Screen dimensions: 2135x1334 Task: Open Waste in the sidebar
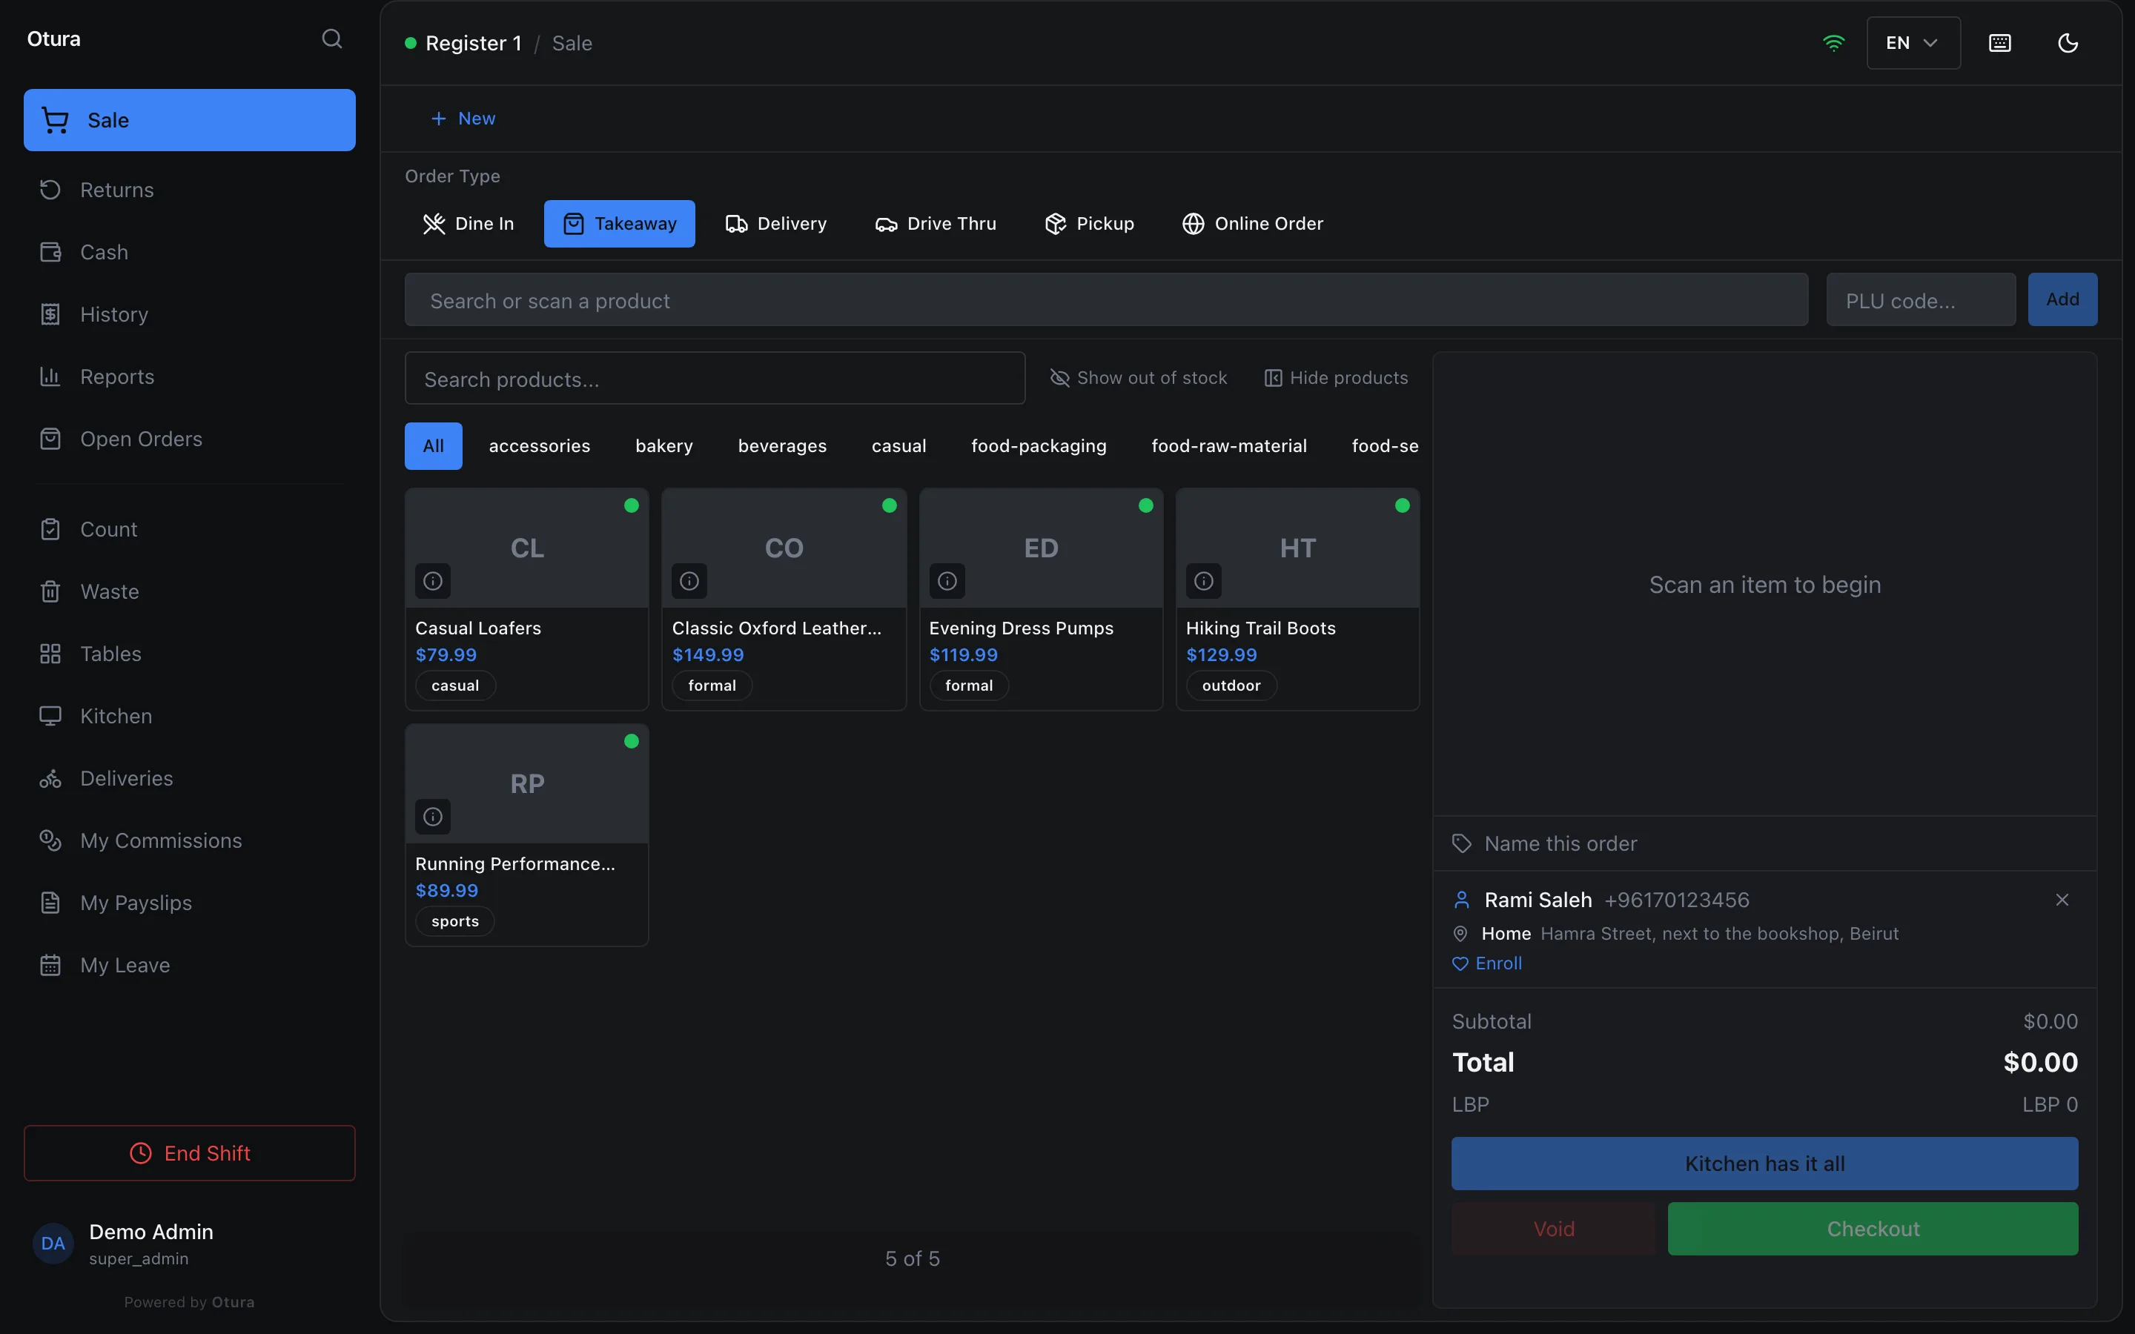(190, 591)
